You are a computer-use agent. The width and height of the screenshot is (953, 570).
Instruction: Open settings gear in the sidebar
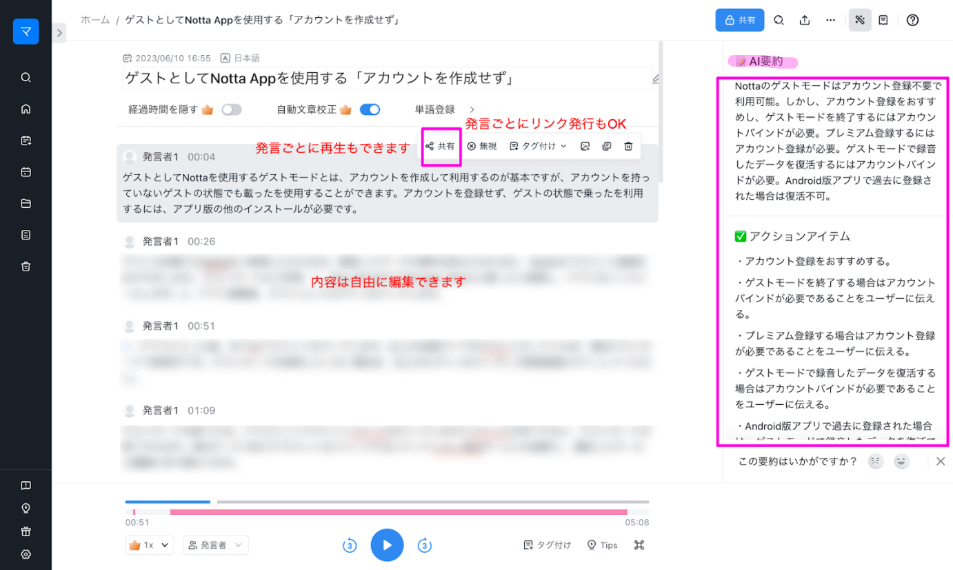(x=26, y=554)
